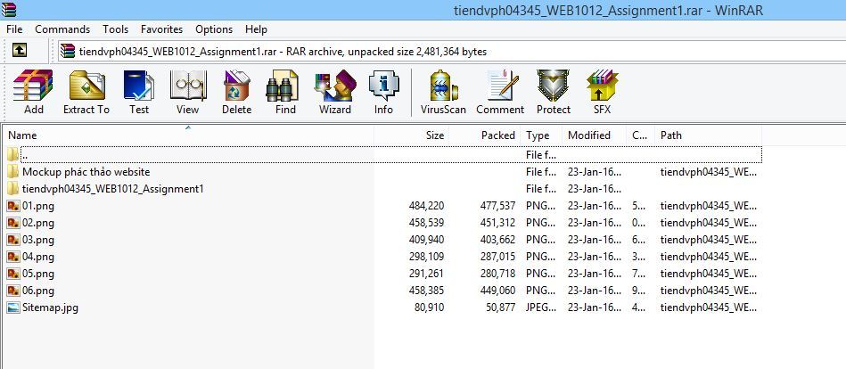Select the 04.png file name
846x369 pixels.
coord(38,257)
